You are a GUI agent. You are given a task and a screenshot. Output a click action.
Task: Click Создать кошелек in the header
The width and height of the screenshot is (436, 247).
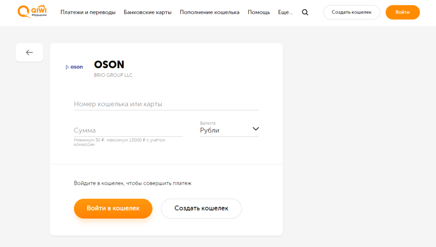pyautogui.click(x=351, y=12)
